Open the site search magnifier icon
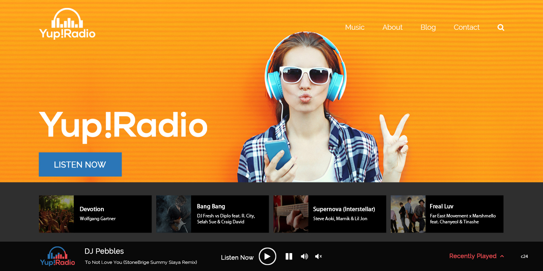The height and width of the screenshot is (271, 543). pos(500,27)
